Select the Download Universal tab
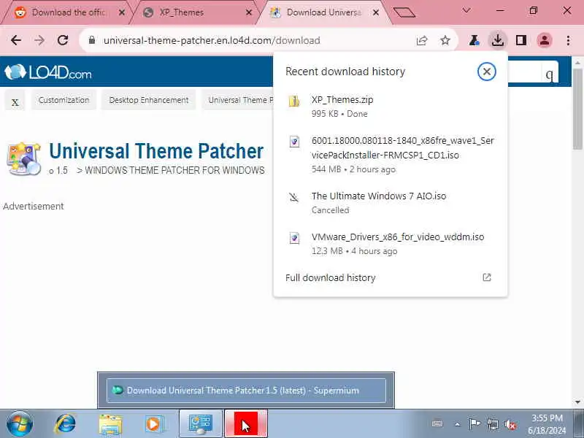Screen dimensions: 584x438 324,12
